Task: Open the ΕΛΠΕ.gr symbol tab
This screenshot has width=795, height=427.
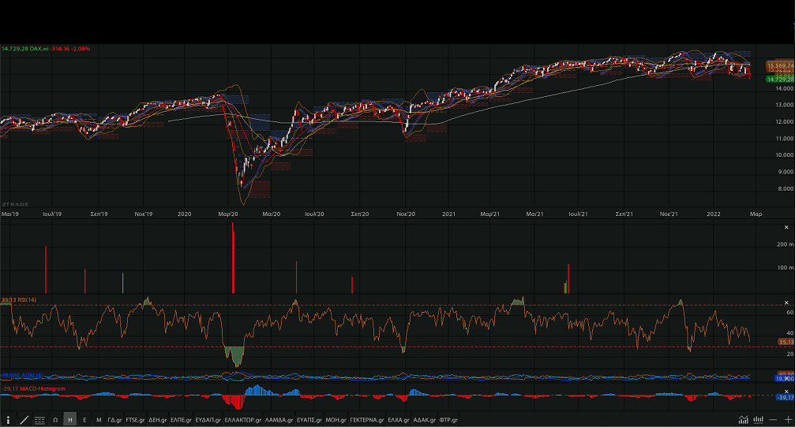Action: point(181,419)
